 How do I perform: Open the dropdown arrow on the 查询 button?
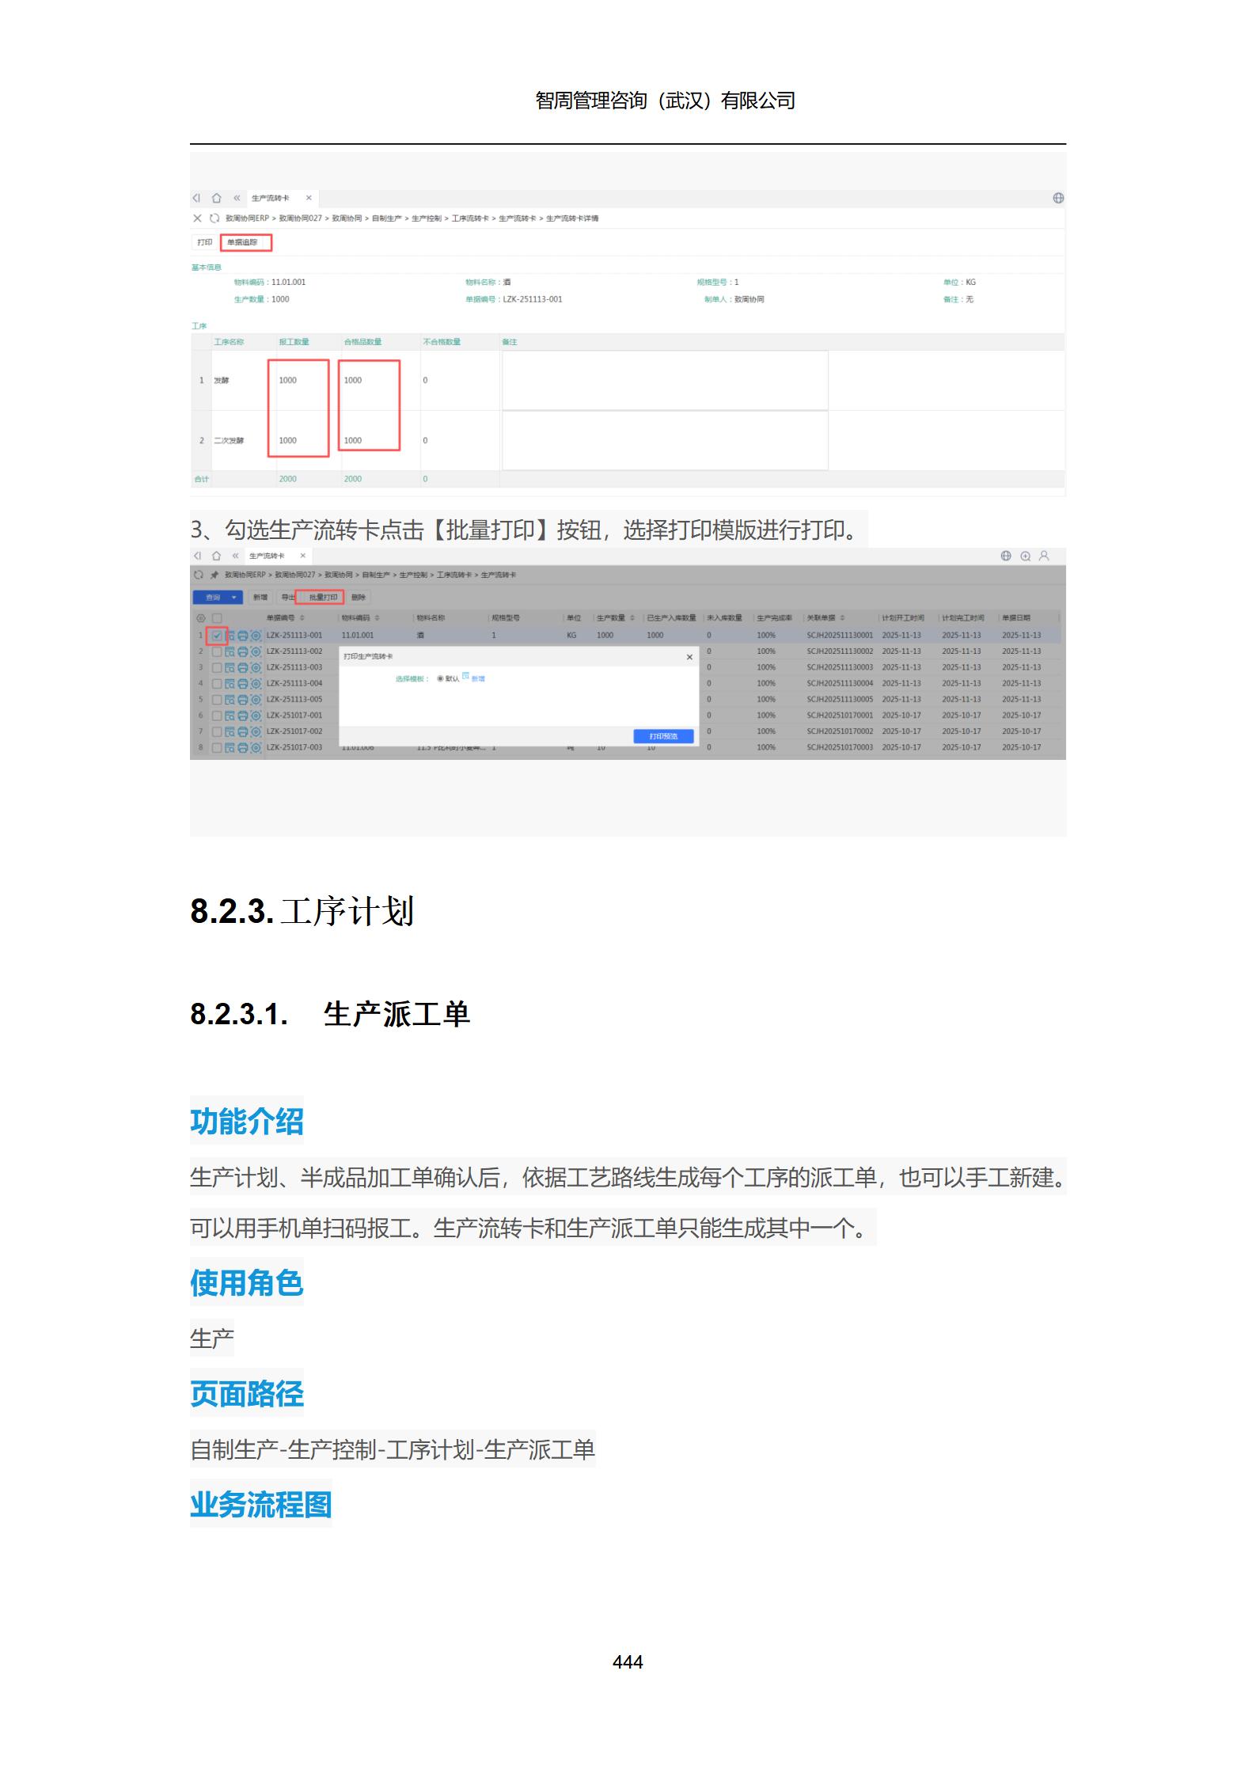tap(233, 598)
